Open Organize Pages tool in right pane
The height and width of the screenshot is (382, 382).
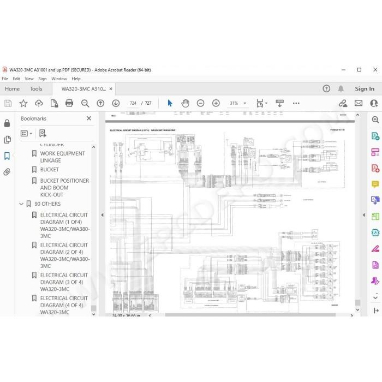tap(375, 152)
